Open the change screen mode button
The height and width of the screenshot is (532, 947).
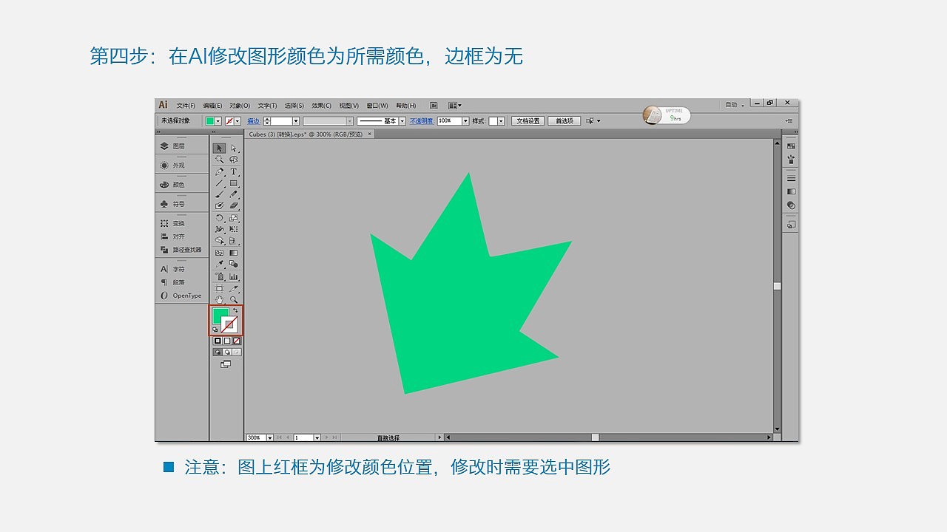coord(226,364)
